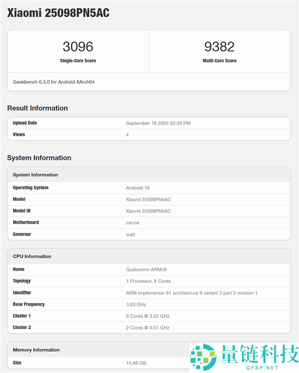Select the Geekbench 6.3.0 for Android AArch64 text
This screenshot has width=299, height=373.
[x=54, y=81]
